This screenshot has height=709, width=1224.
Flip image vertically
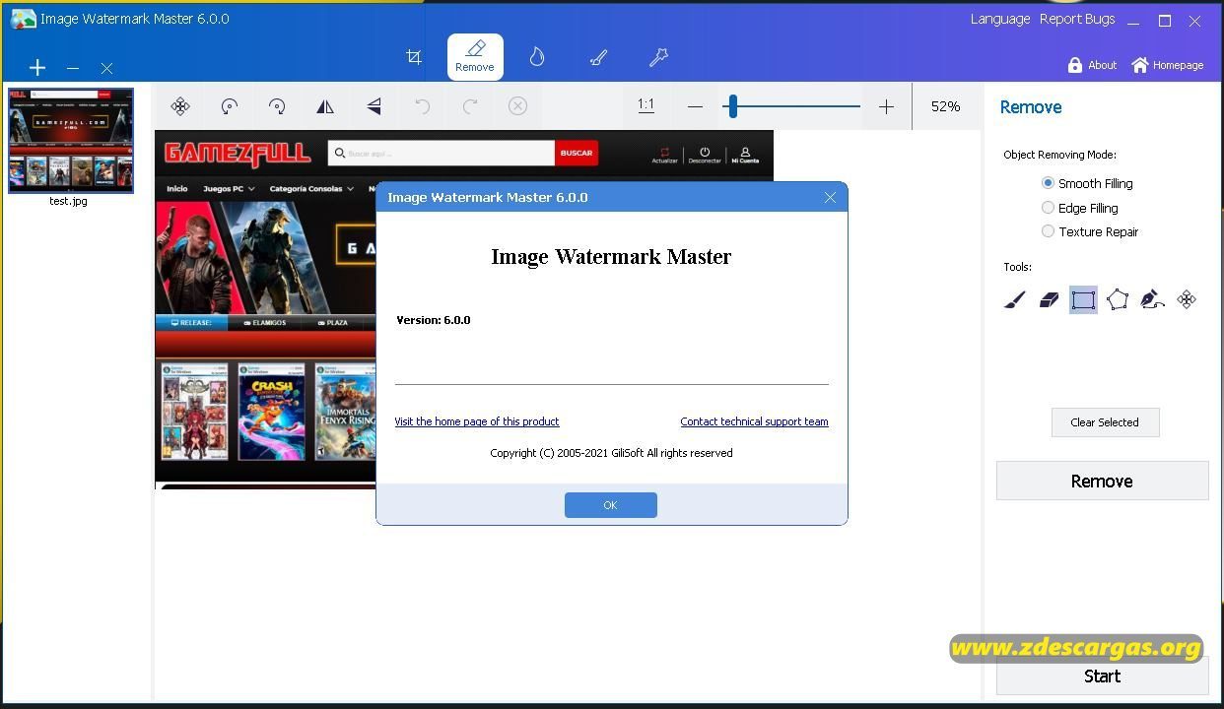[x=374, y=106]
